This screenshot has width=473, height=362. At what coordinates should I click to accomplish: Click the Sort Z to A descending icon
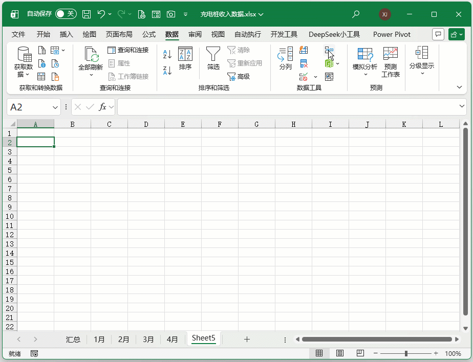(x=167, y=71)
